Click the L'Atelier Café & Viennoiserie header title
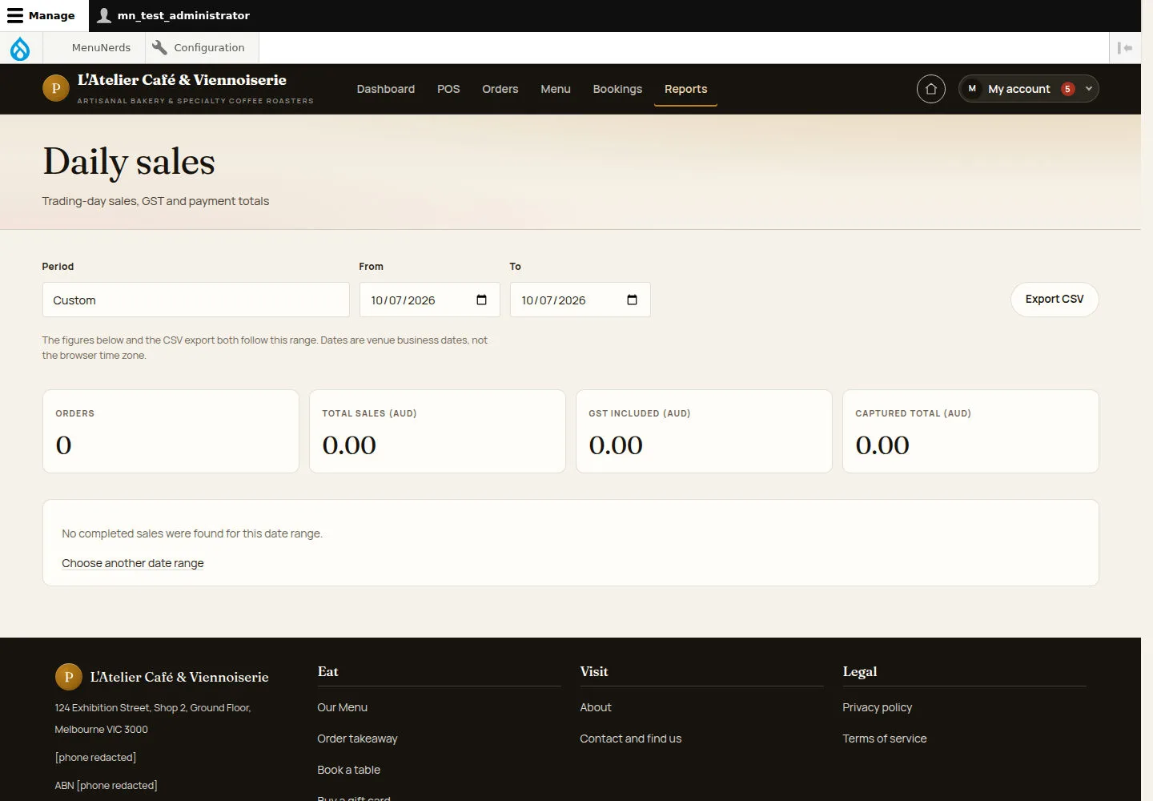 (182, 80)
